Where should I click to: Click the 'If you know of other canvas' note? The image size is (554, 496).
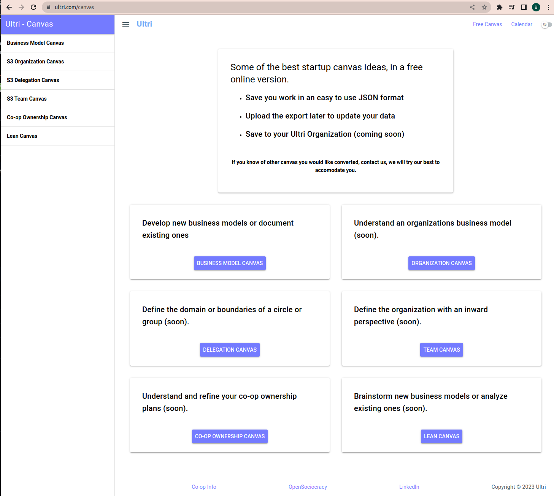[336, 166]
